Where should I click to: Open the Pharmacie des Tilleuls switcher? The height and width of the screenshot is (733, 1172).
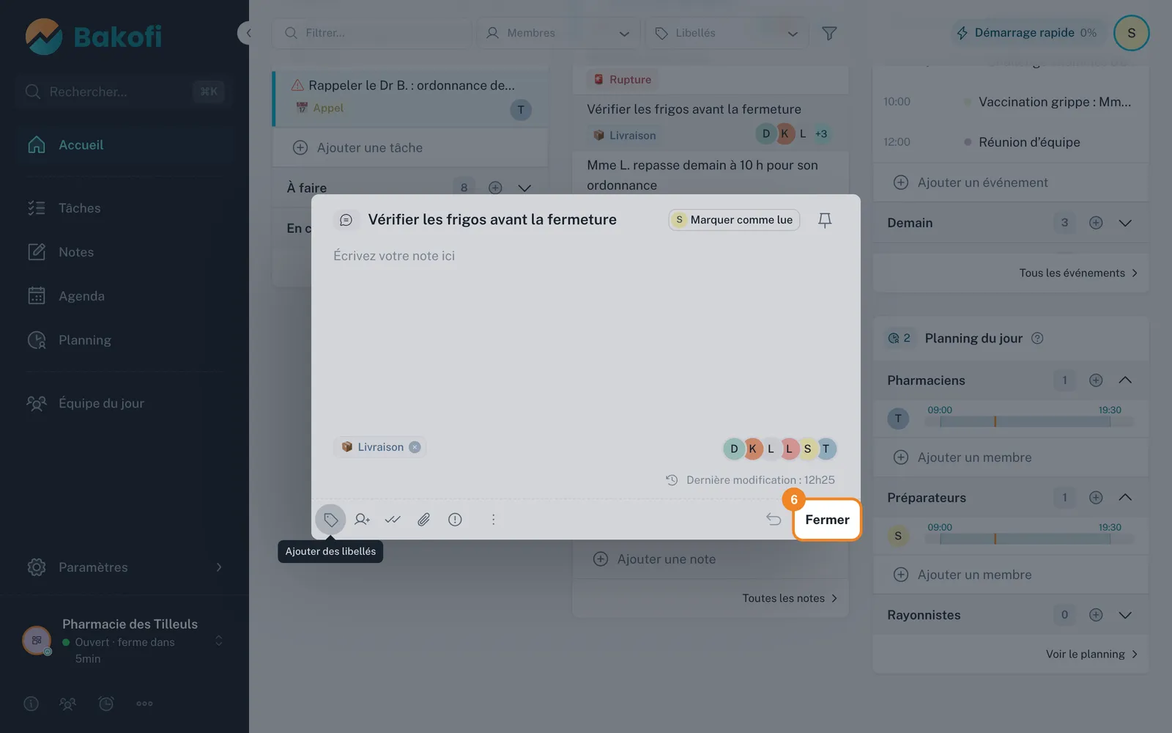click(x=123, y=641)
